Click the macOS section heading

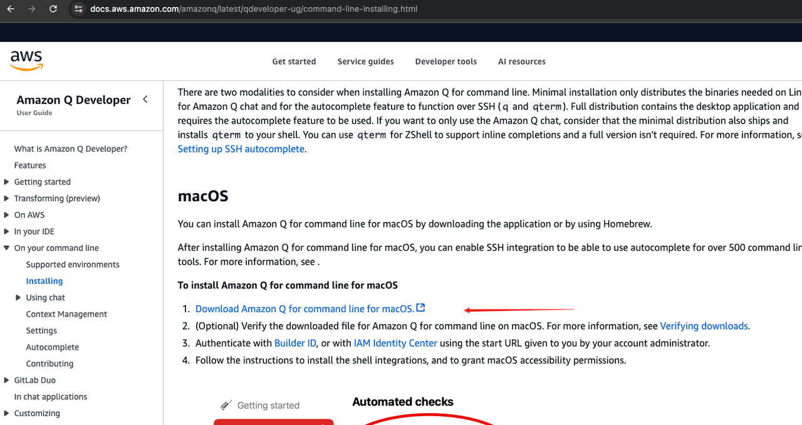pos(203,196)
